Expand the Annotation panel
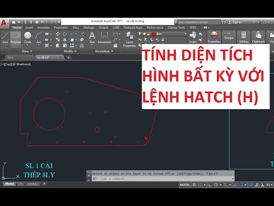This screenshot has width=274, height=206. pyautogui.click(x=104, y=51)
